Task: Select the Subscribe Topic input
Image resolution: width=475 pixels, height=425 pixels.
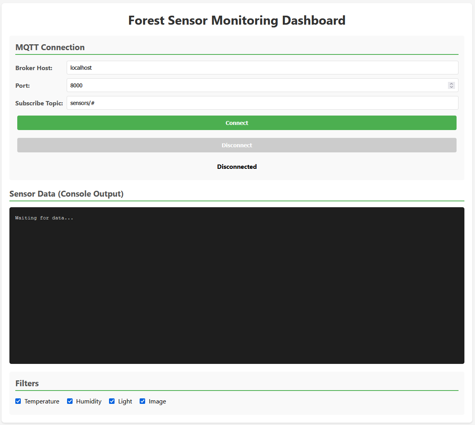Action: point(235,103)
